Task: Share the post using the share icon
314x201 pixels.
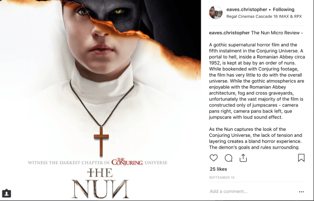Action: (243, 158)
